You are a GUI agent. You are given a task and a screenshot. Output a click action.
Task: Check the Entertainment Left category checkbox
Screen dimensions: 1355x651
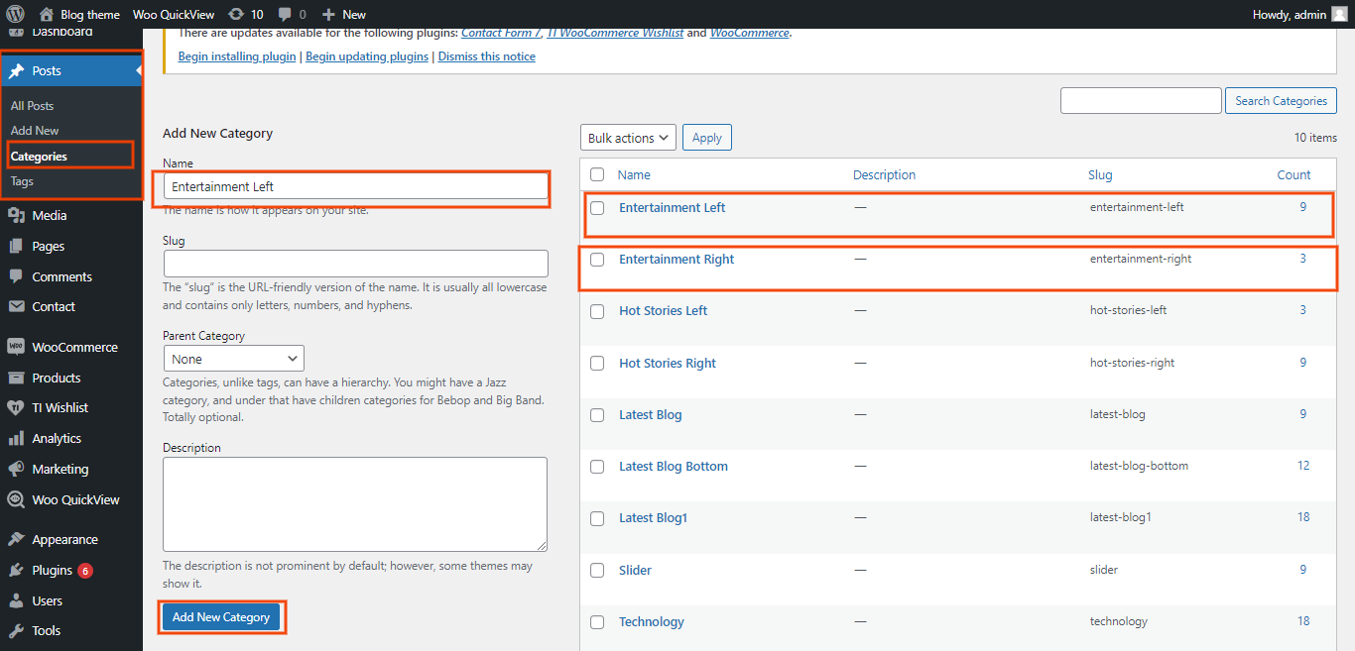coord(597,208)
